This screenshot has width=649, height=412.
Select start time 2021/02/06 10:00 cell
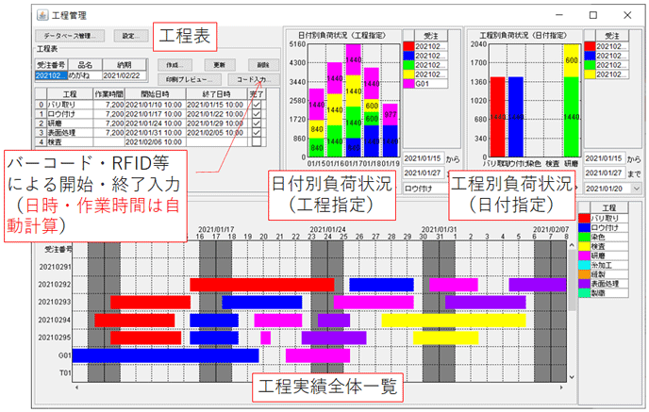point(154,141)
